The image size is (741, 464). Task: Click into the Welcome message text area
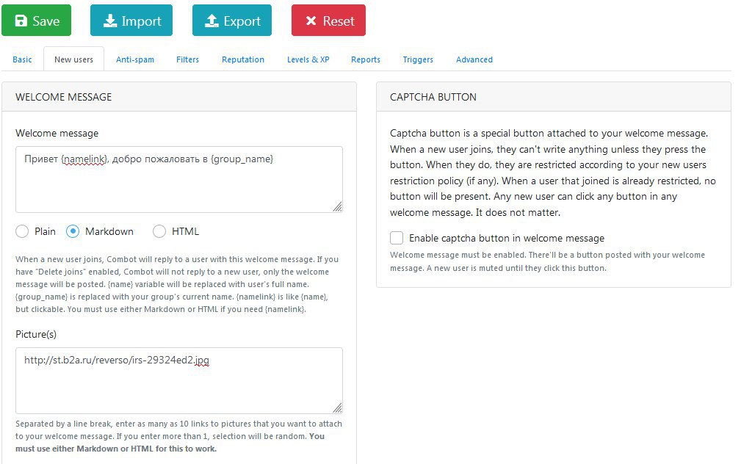[179, 180]
